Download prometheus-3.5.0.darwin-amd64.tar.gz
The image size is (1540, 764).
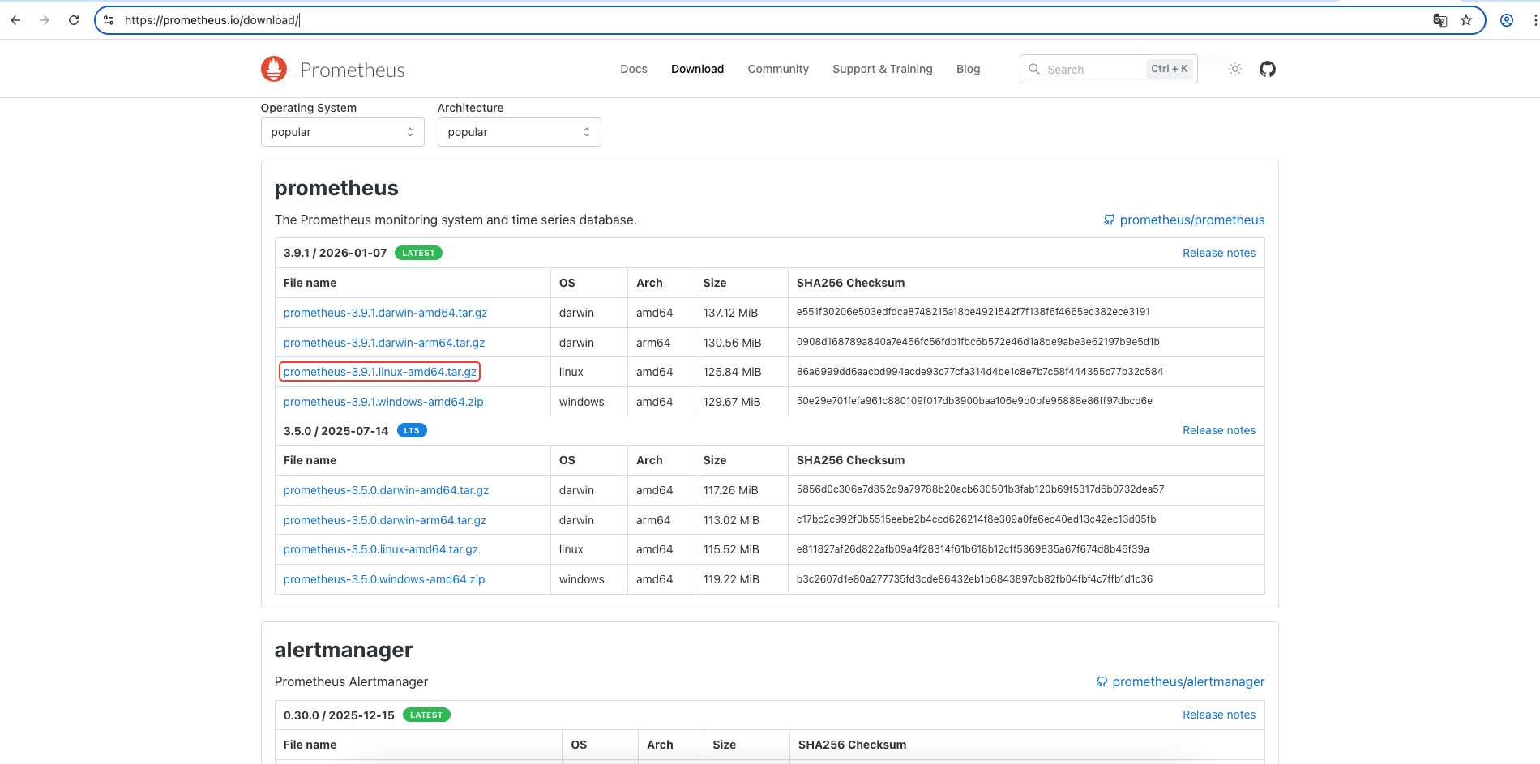386,490
